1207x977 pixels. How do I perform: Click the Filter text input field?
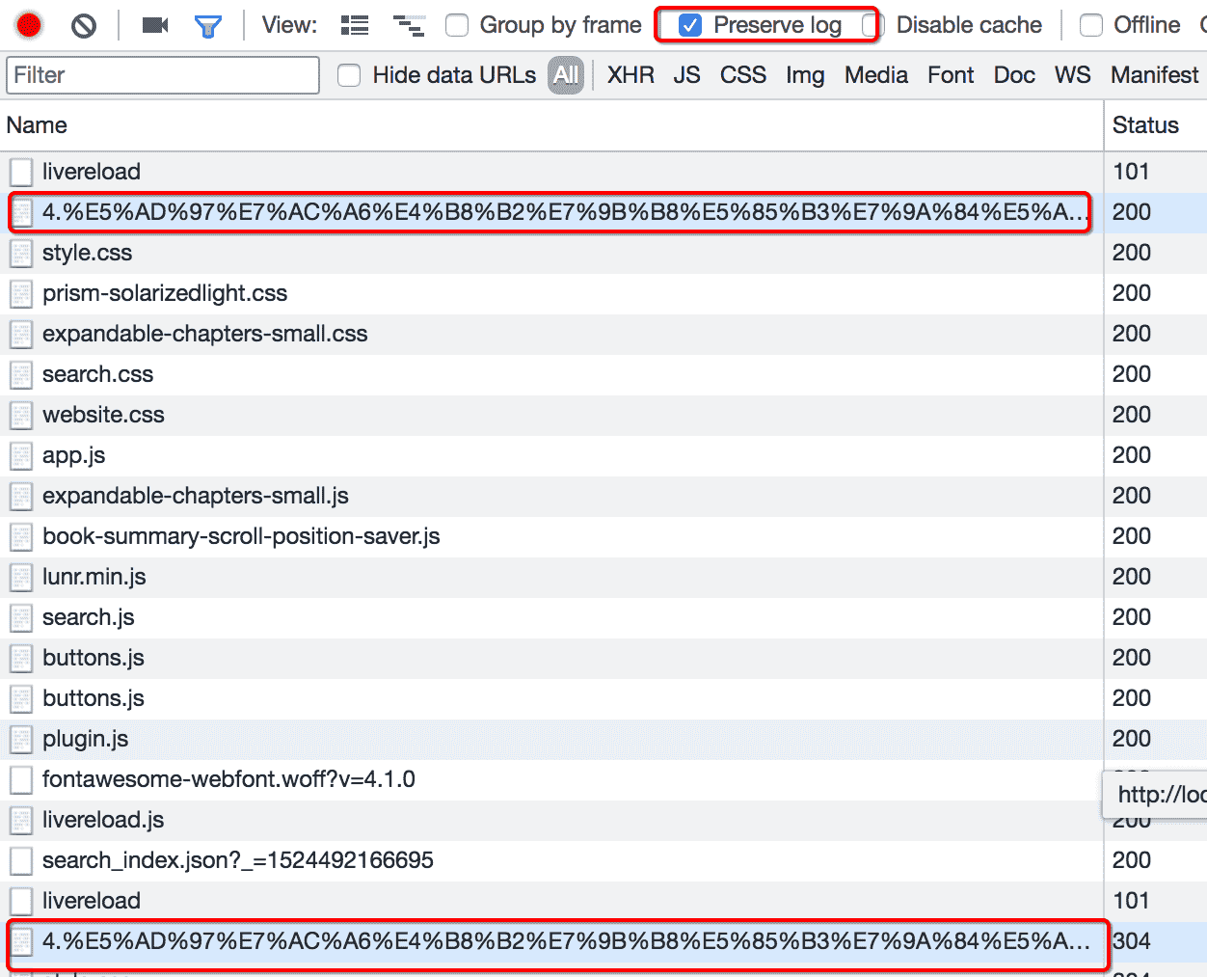tap(163, 75)
